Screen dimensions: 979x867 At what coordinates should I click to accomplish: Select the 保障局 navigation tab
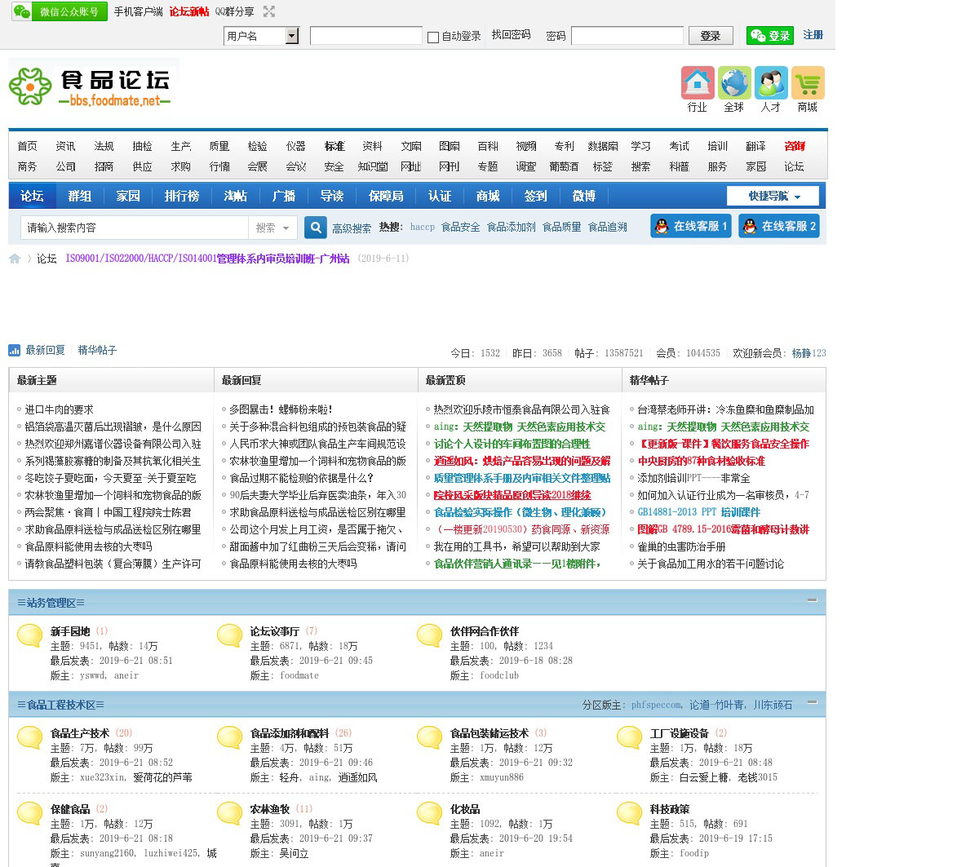[386, 196]
